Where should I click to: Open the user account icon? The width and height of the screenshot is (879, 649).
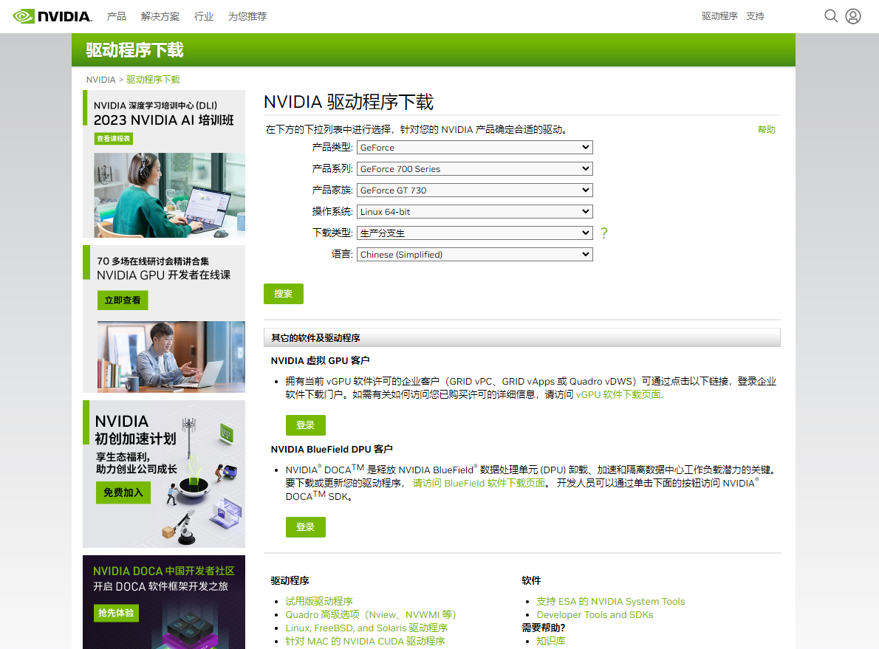click(x=853, y=16)
